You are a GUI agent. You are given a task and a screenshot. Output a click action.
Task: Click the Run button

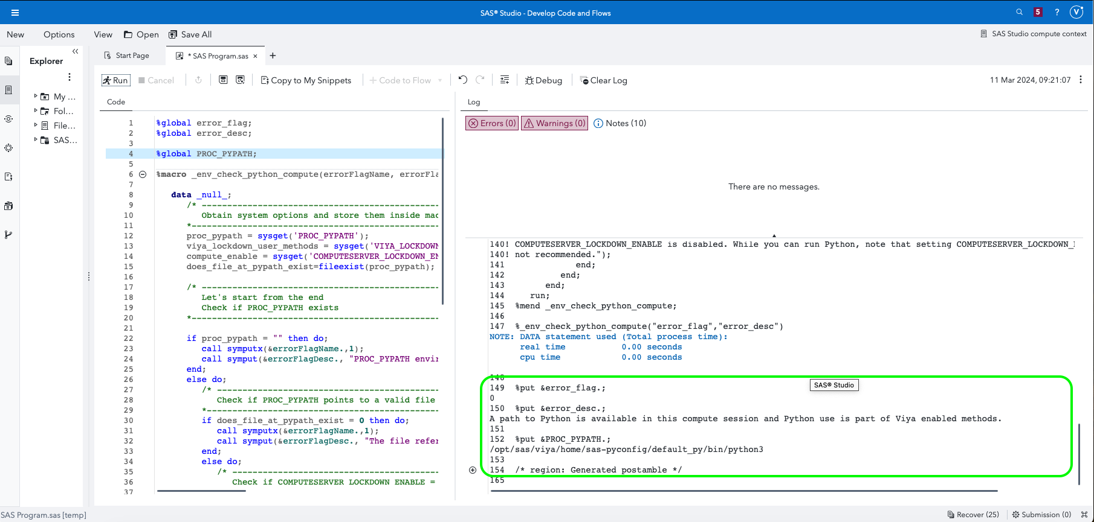115,80
